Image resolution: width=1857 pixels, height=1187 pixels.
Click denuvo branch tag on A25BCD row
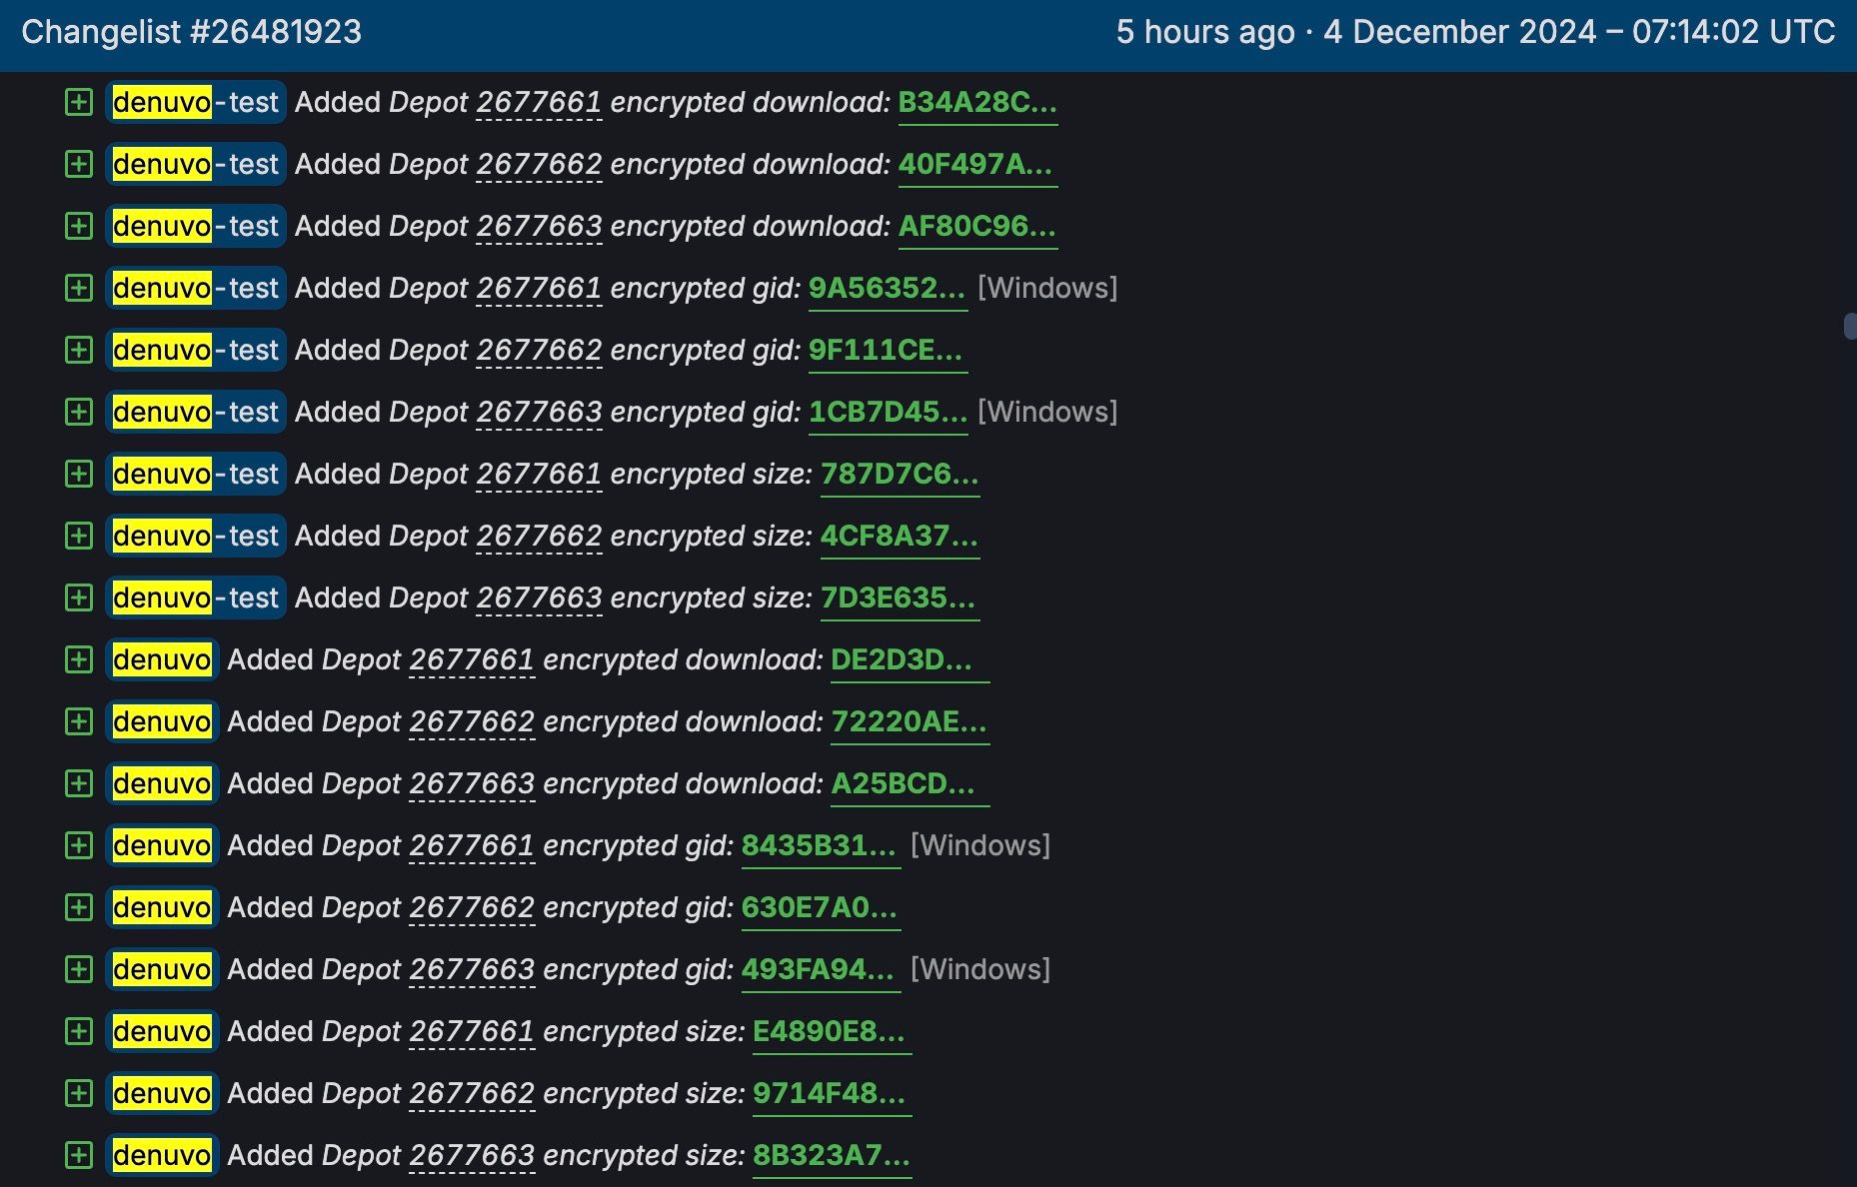pyautogui.click(x=162, y=783)
